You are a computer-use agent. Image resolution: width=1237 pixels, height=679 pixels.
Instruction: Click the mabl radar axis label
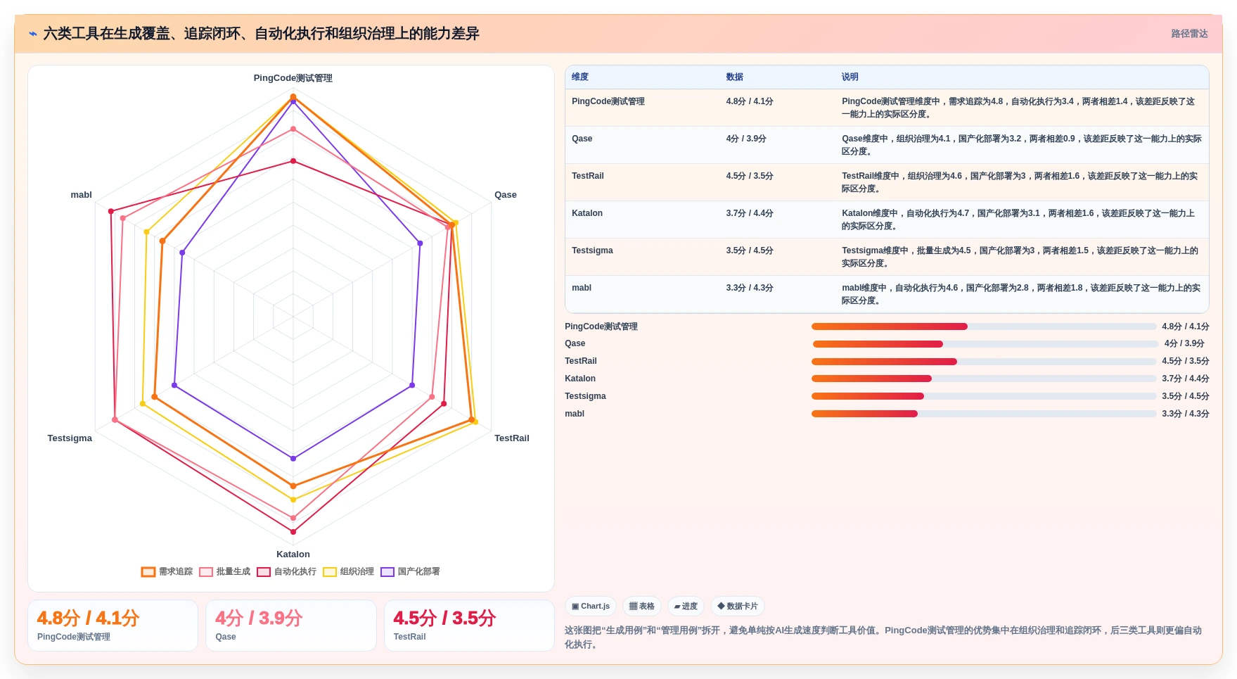81,195
